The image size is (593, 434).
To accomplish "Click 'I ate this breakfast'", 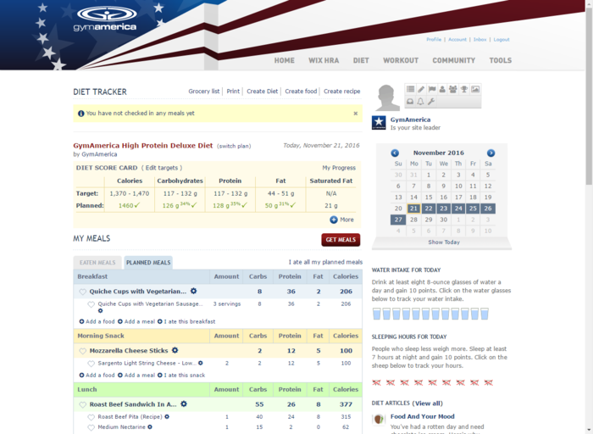I will 186,321.
